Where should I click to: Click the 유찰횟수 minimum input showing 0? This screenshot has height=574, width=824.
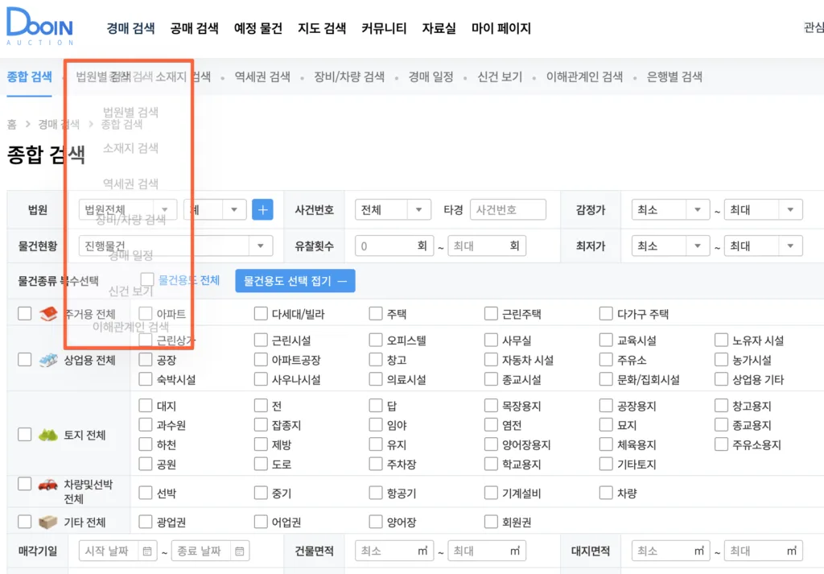coord(394,246)
